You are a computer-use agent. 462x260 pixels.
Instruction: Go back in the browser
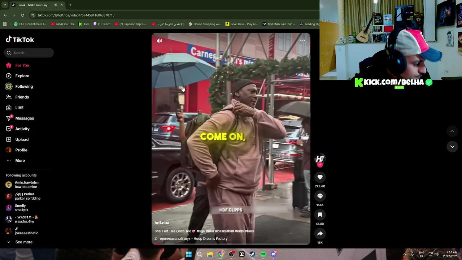[5, 15]
